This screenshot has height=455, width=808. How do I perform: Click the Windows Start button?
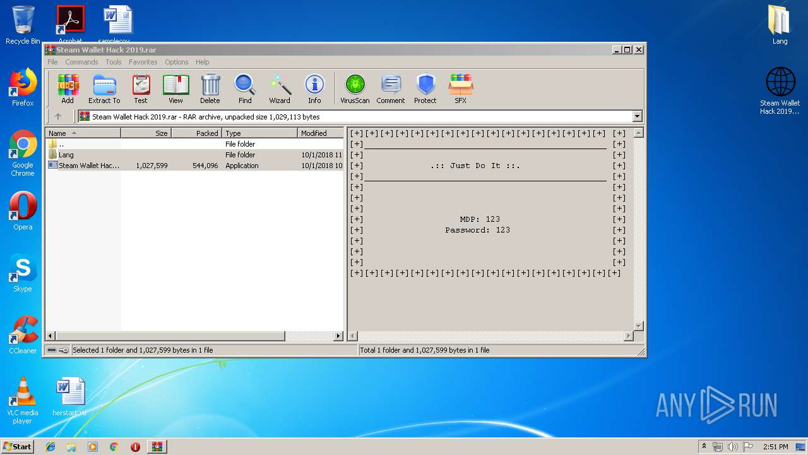point(17,447)
